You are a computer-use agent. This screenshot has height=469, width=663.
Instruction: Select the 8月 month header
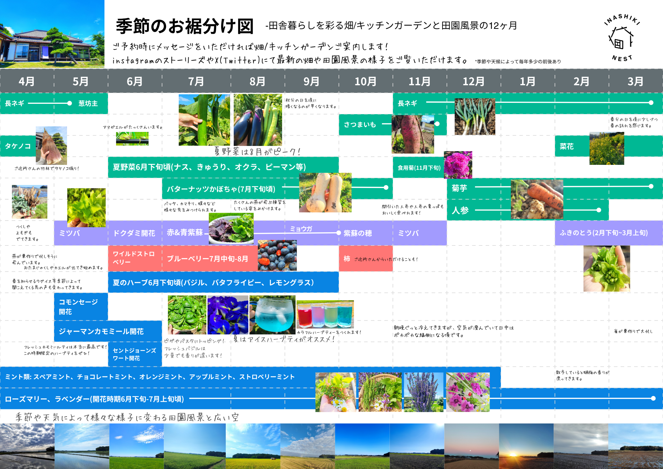pos(258,81)
